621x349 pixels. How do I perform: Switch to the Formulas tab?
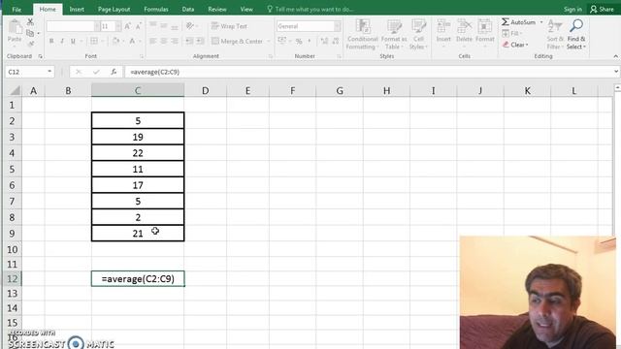click(x=156, y=9)
